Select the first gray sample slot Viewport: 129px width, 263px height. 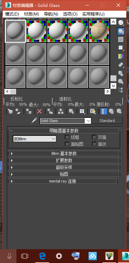15,31
